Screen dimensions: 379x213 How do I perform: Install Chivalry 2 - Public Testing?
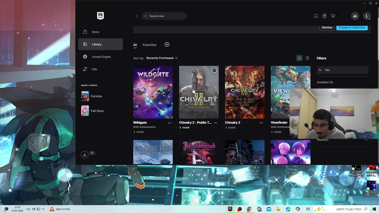tap(184, 128)
